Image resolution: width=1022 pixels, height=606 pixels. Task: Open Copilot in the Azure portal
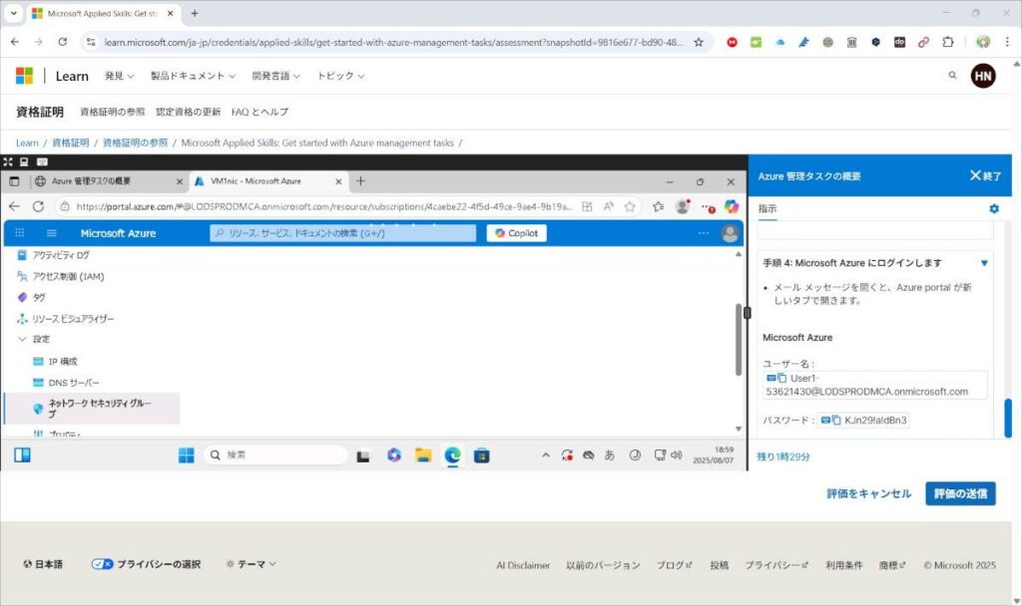[x=516, y=233]
